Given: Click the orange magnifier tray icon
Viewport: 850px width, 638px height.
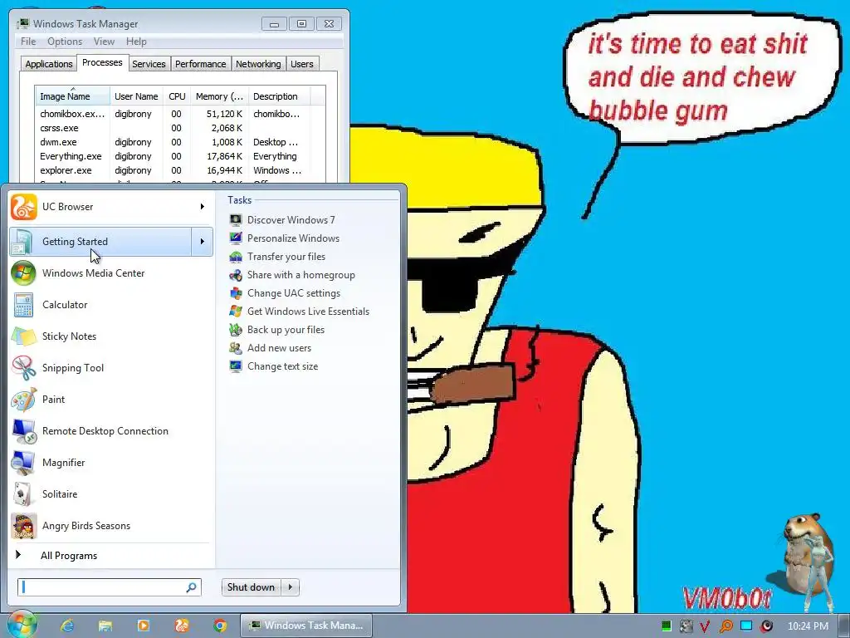Looking at the screenshot, I should [725, 626].
